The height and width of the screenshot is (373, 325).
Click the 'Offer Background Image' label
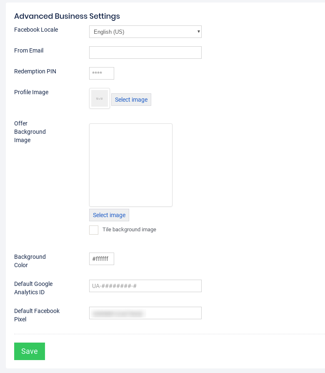coord(30,132)
